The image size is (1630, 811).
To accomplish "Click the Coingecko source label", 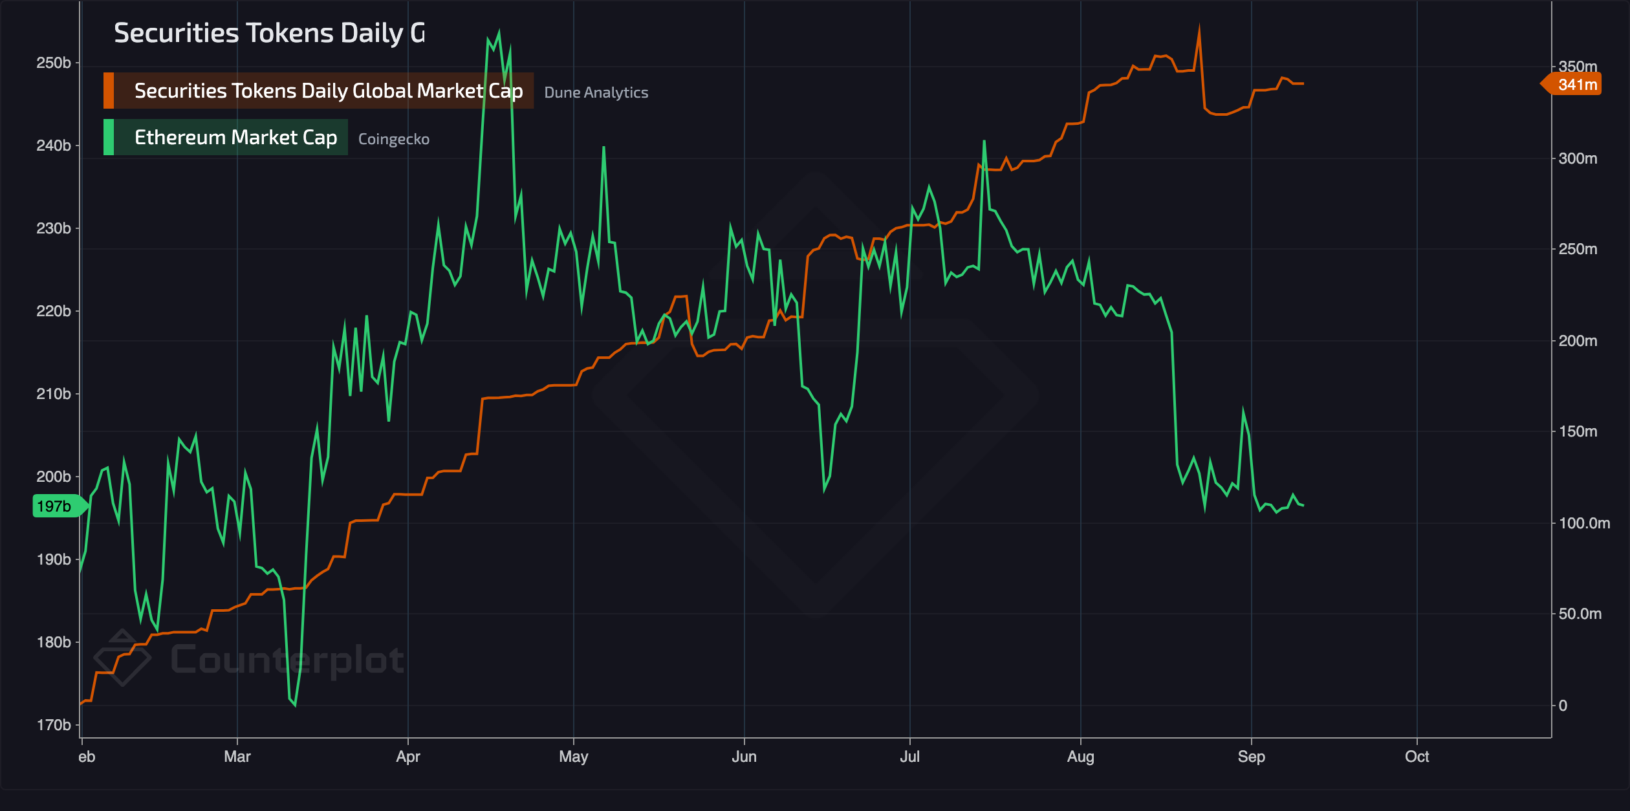I will (x=393, y=139).
